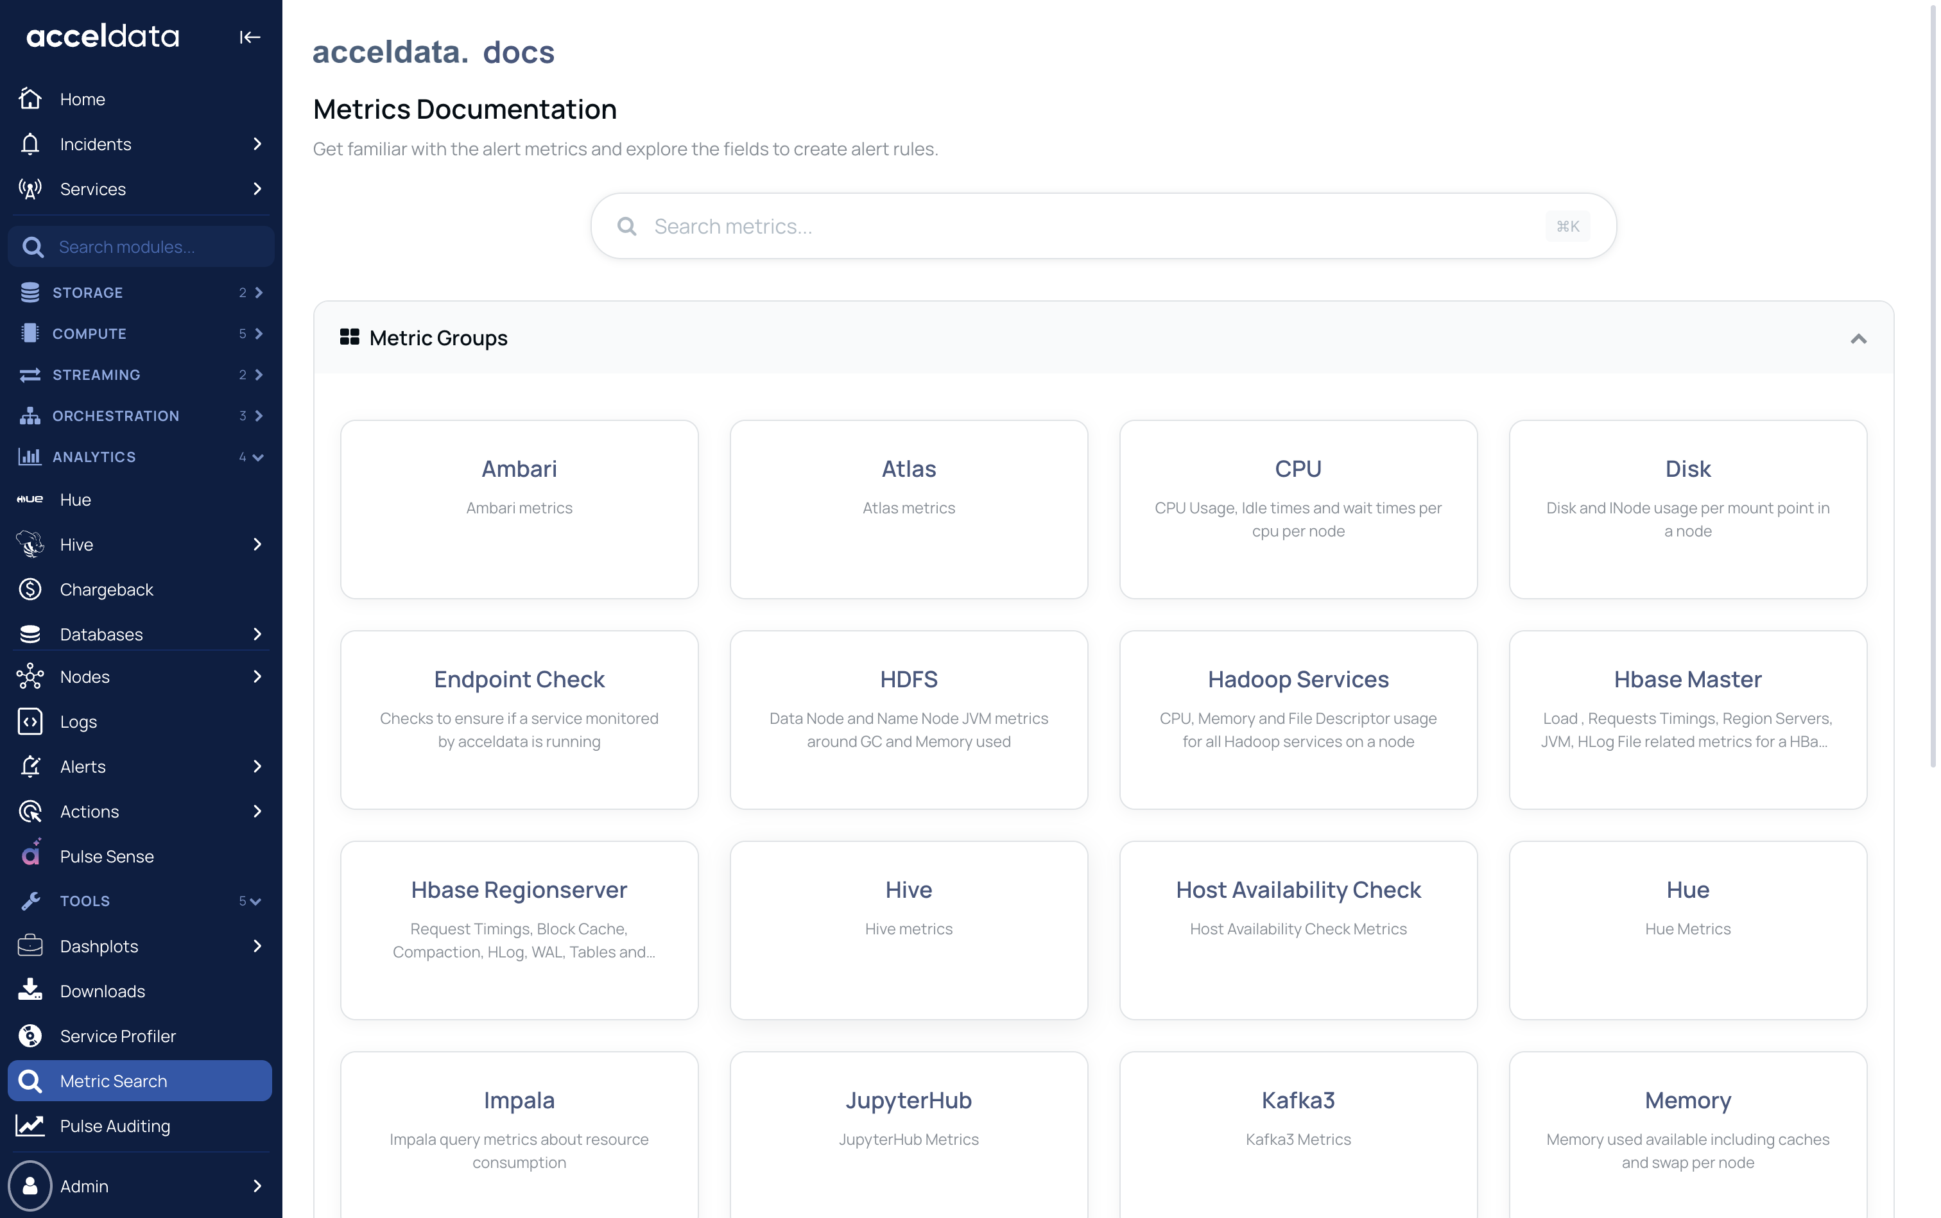Collapse the sidebar with the arrow icon
Image resolution: width=1941 pixels, height=1218 pixels.
click(250, 37)
